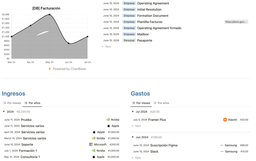
Task: Click the Gastos heading
Action: [x=140, y=94]
